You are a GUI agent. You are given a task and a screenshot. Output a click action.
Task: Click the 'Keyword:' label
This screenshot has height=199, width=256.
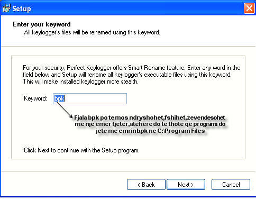click(x=35, y=98)
